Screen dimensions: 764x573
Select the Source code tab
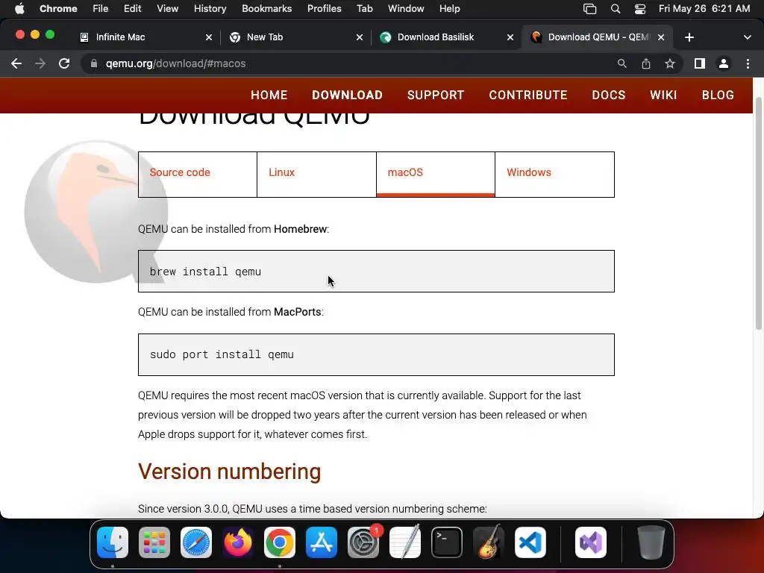[x=197, y=175]
